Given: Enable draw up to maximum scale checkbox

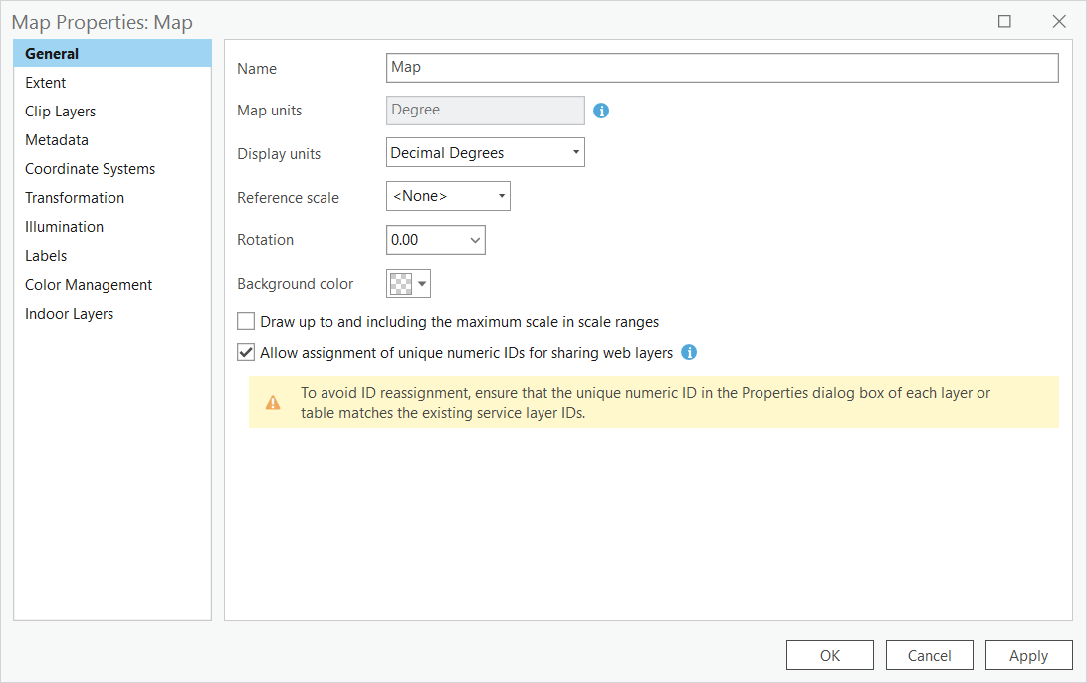Looking at the screenshot, I should click(245, 321).
